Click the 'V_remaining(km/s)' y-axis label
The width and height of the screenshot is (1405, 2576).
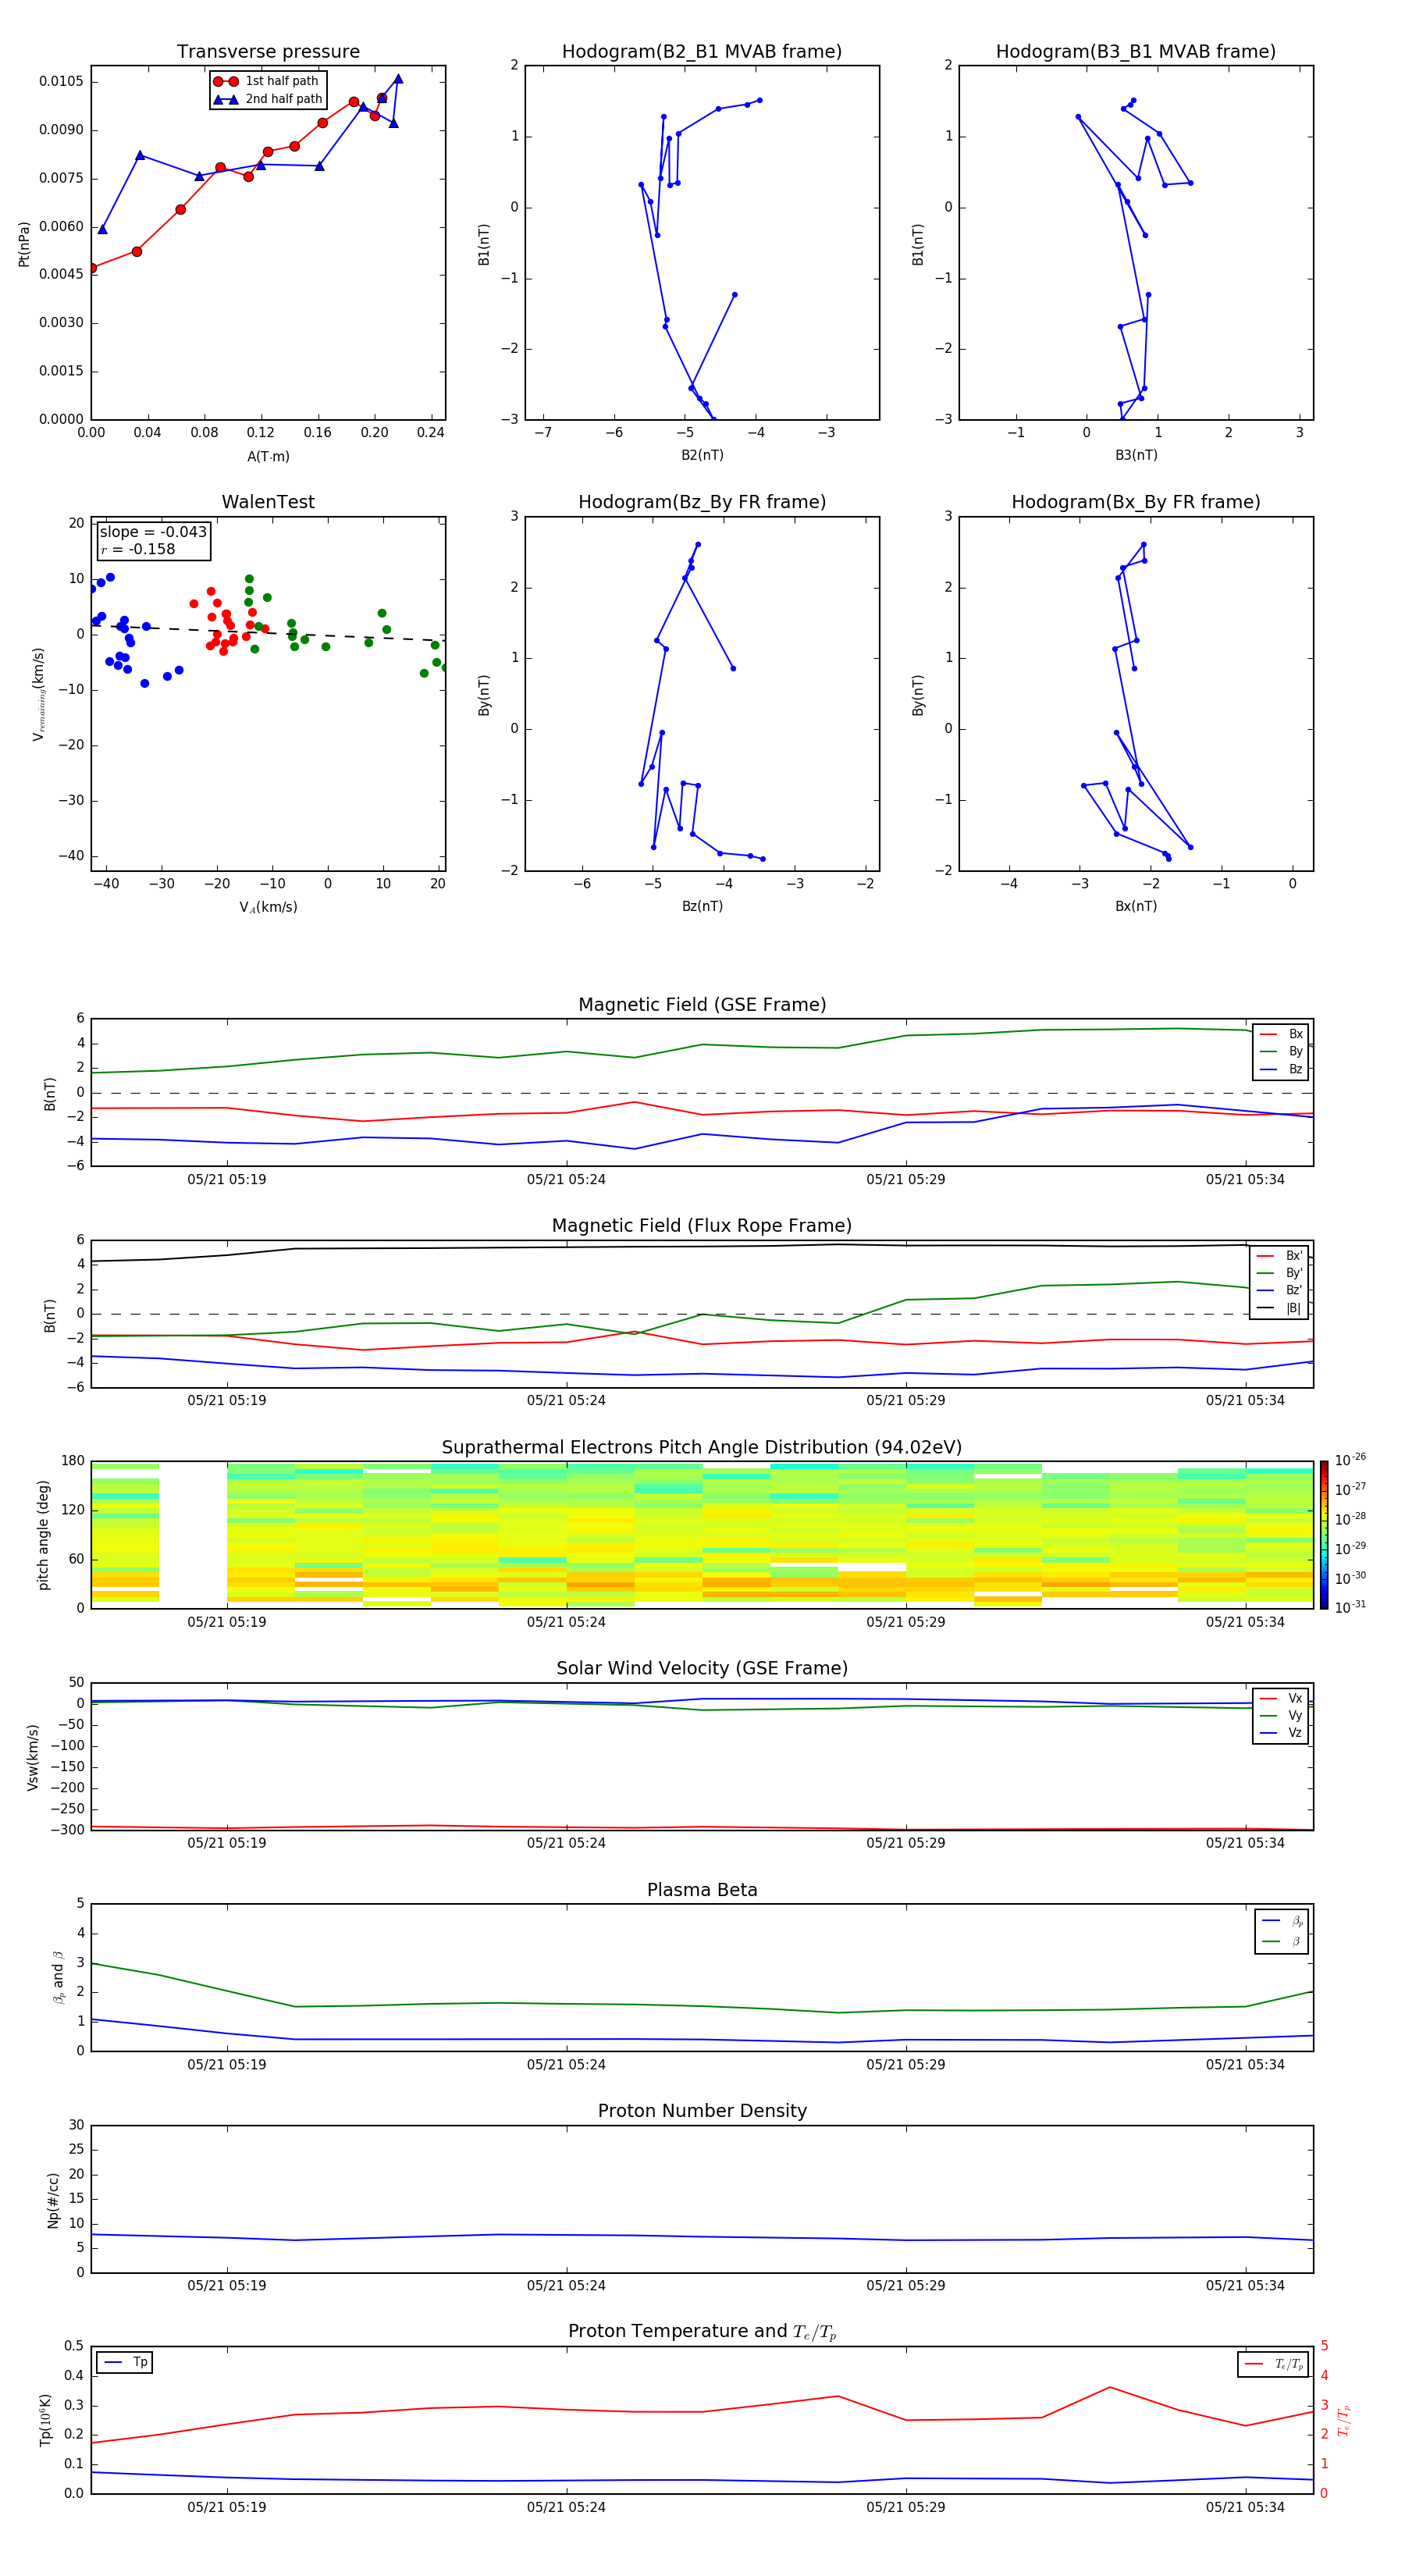(39, 695)
